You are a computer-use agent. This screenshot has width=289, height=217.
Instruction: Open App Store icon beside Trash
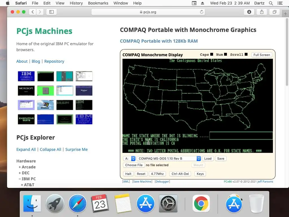pos(234,203)
